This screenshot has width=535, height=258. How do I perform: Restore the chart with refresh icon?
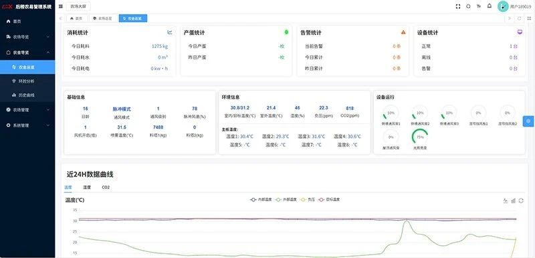[x=521, y=201]
